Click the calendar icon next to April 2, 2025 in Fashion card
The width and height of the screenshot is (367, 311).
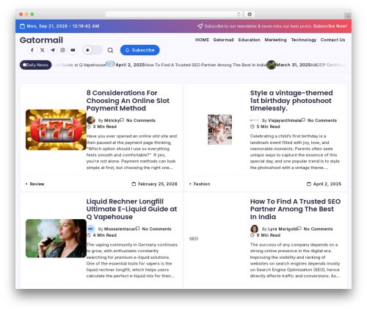click(x=309, y=184)
